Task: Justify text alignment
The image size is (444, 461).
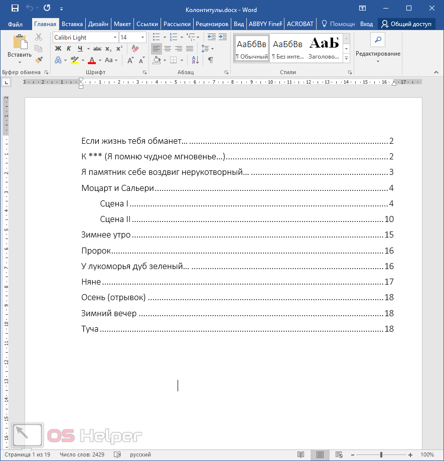Action: click(190, 49)
